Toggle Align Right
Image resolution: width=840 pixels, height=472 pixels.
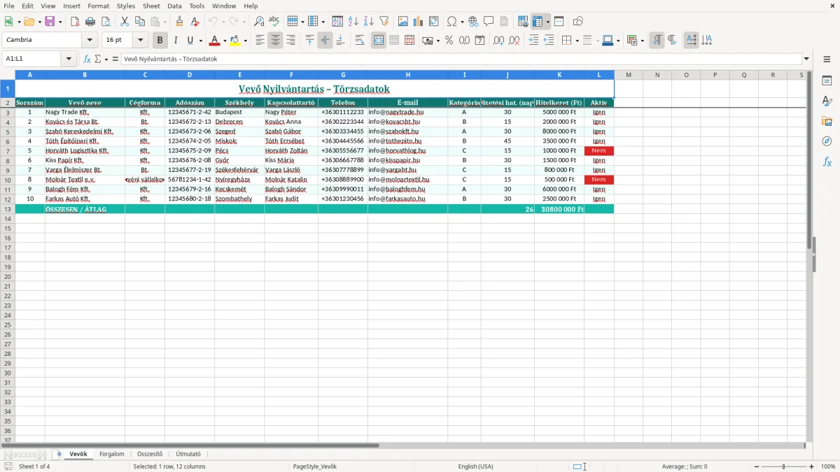[x=290, y=41]
